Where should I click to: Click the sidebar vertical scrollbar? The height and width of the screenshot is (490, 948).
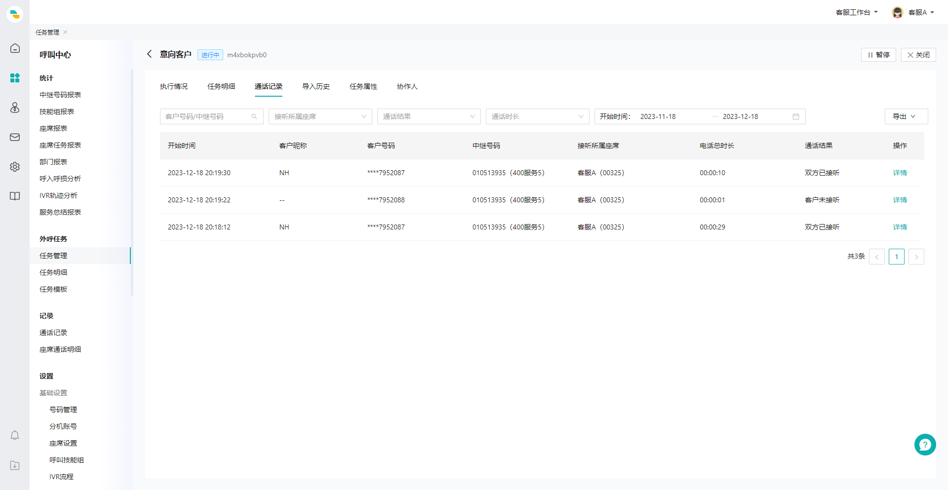click(x=132, y=183)
